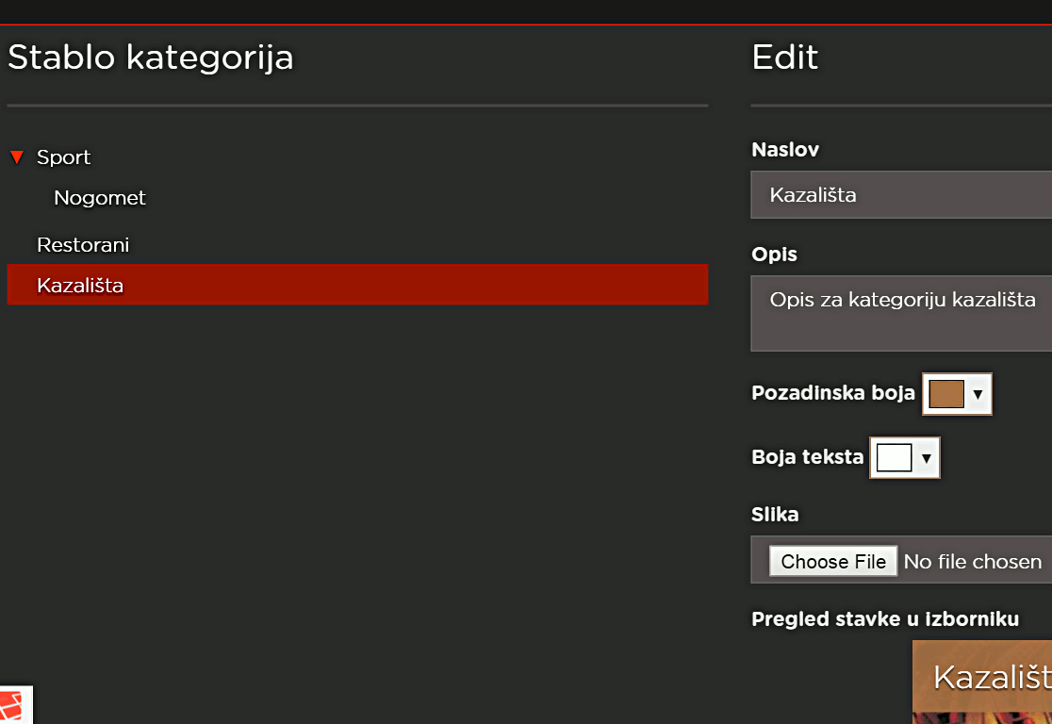Select the Nogomet subcategory
Image resolution: width=1052 pixels, height=724 pixels.
(99, 198)
